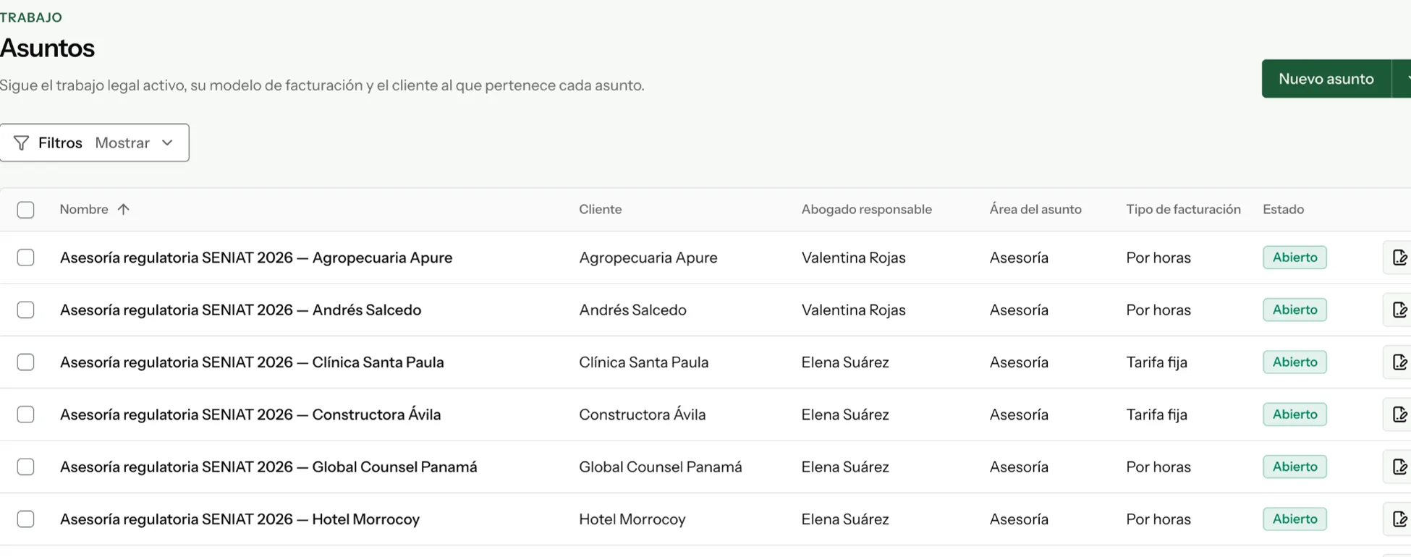Click the Cliente column header

pyautogui.click(x=600, y=209)
